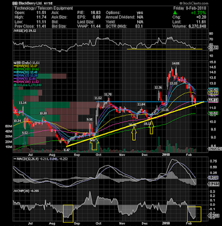Click the 14.0 level on price axis
The height and width of the screenshot is (226, 222).
[x=212, y=72]
